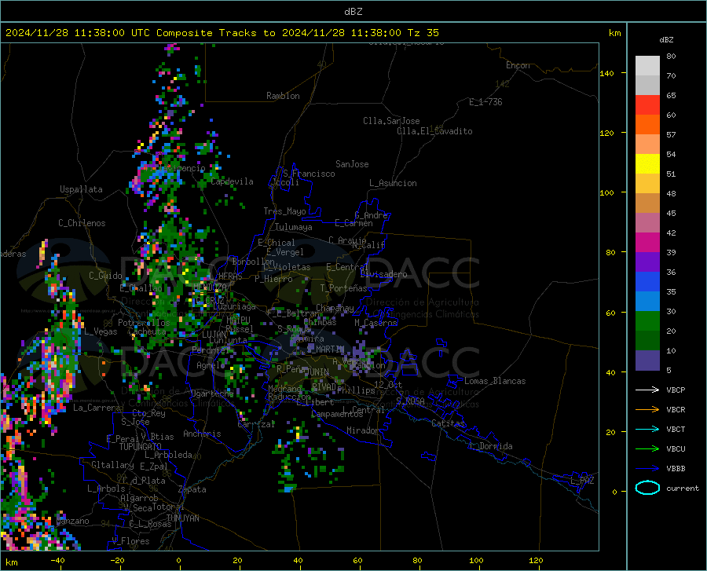Click the 'Encon' place label
Viewport: 707px width, 571px height.
(518, 65)
